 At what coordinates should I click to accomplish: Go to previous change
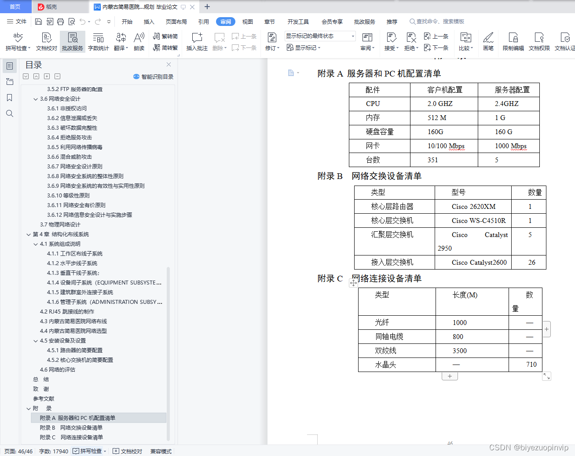coord(436,36)
